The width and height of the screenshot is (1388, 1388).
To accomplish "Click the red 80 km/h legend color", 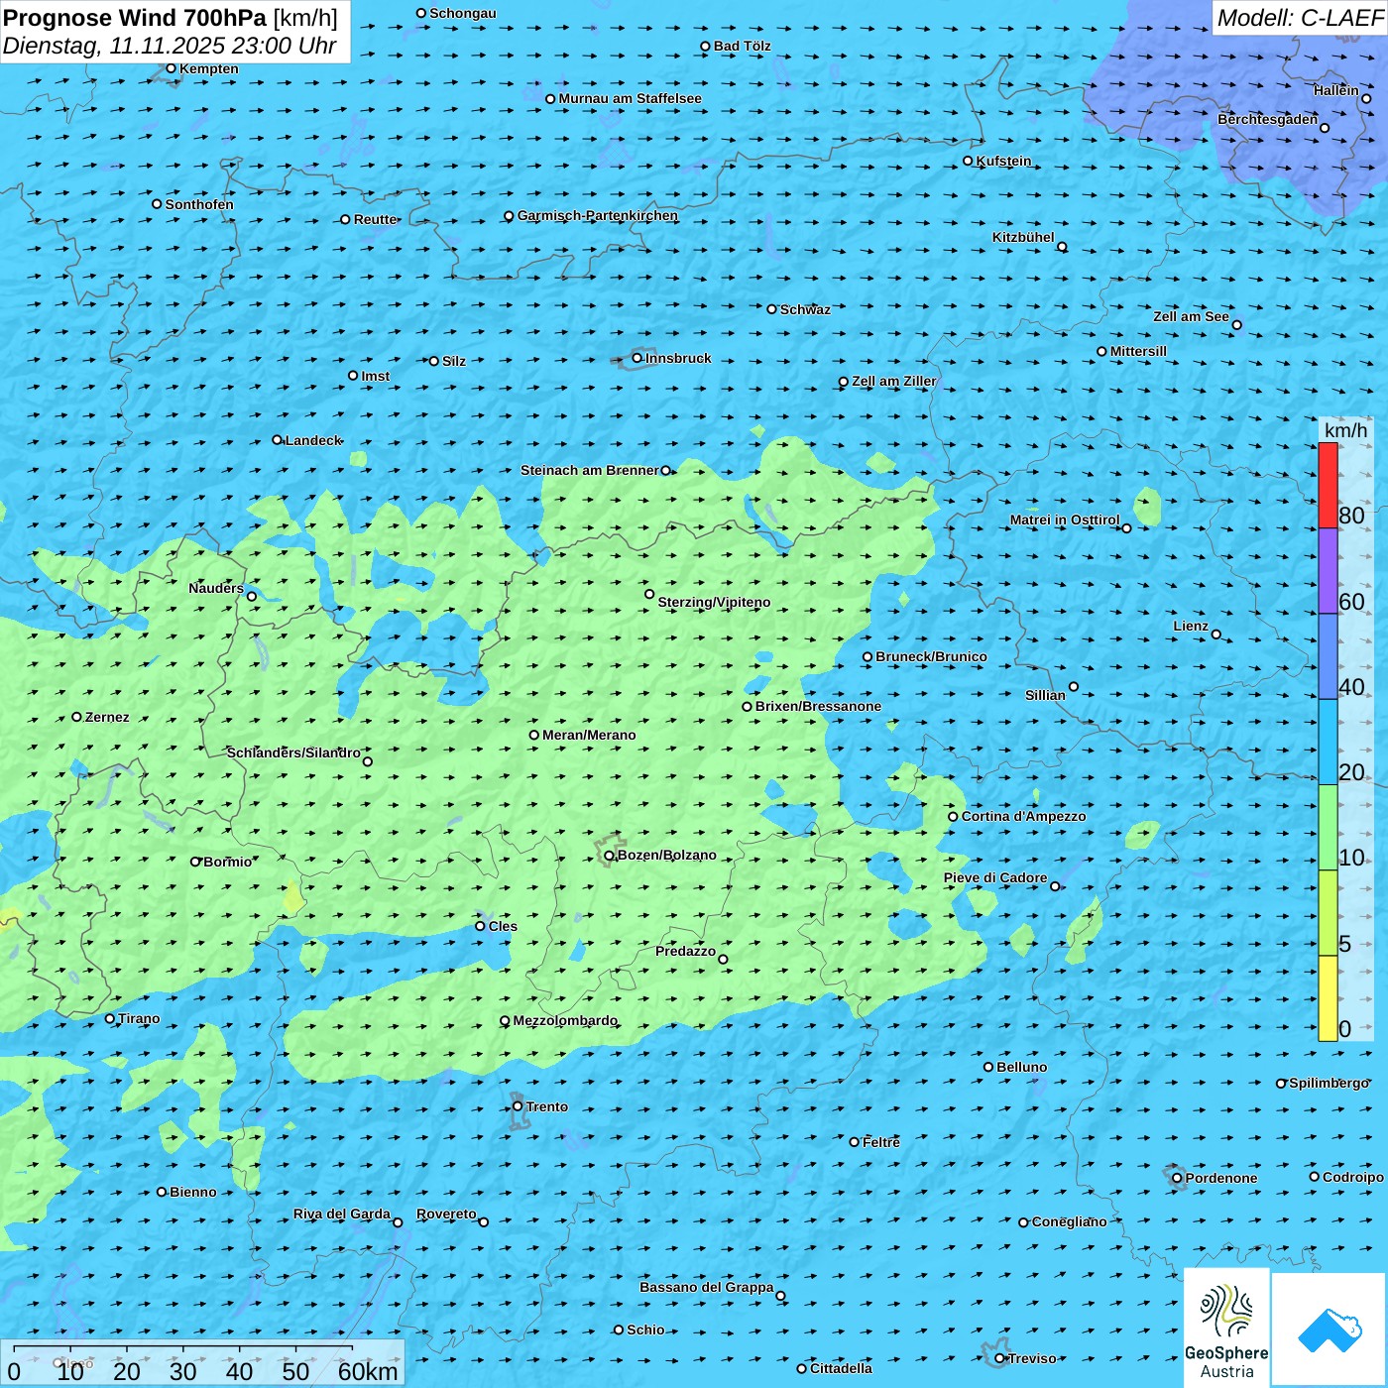I will tap(1328, 486).
